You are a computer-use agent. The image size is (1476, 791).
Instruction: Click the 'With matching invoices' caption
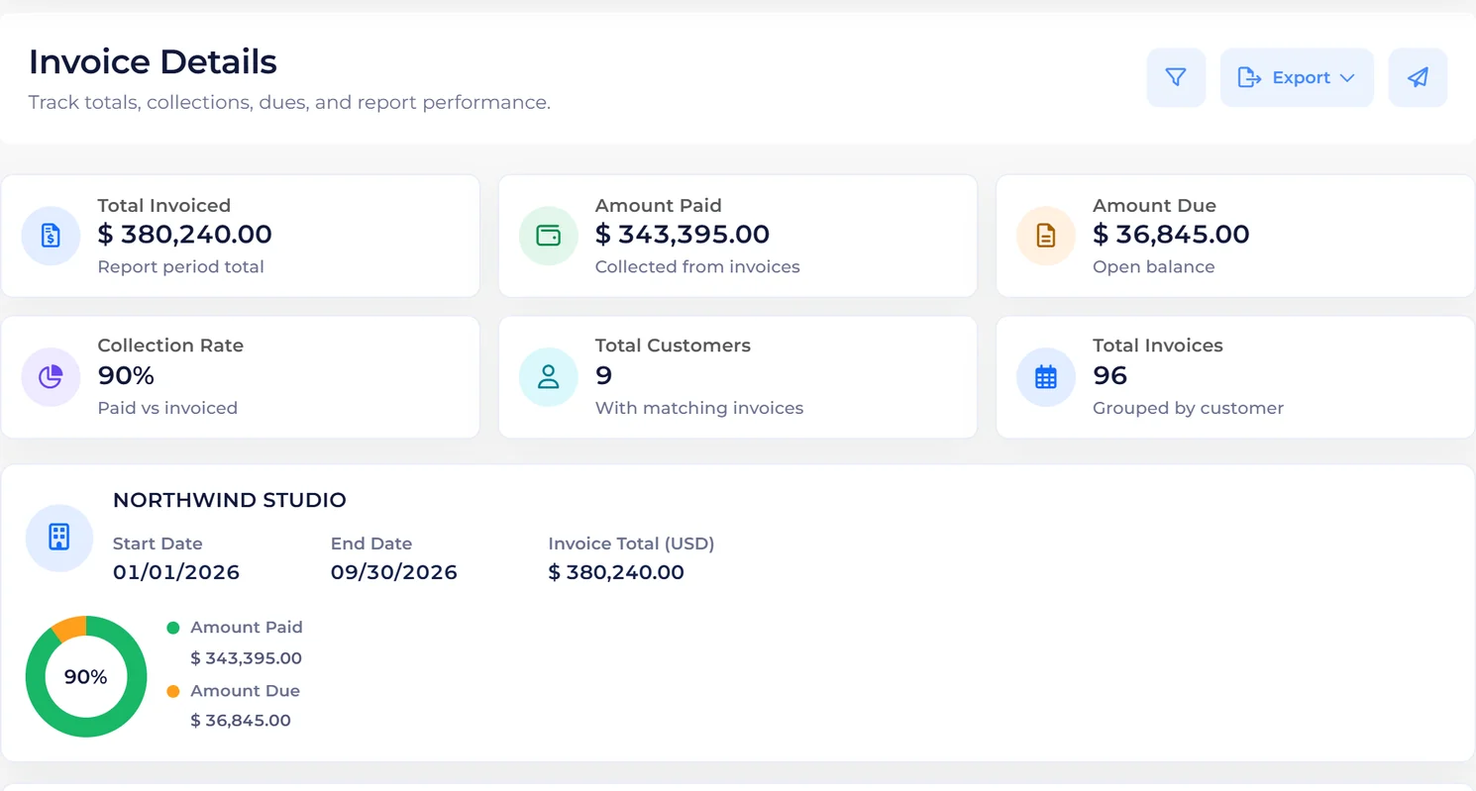699,408
